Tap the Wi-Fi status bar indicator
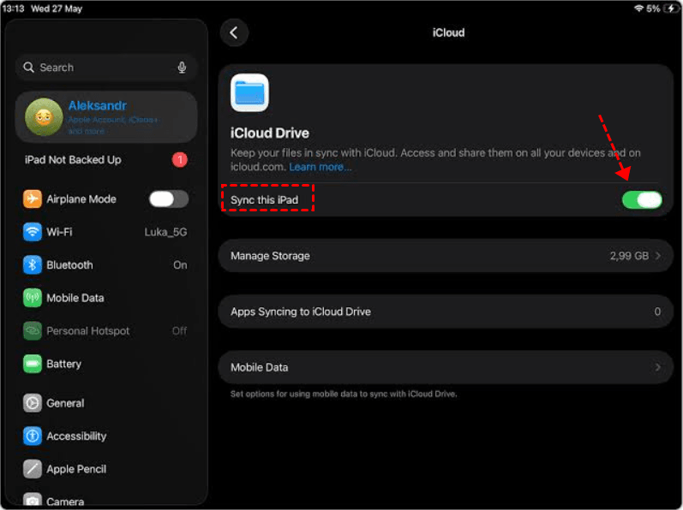683x510 pixels. point(638,9)
